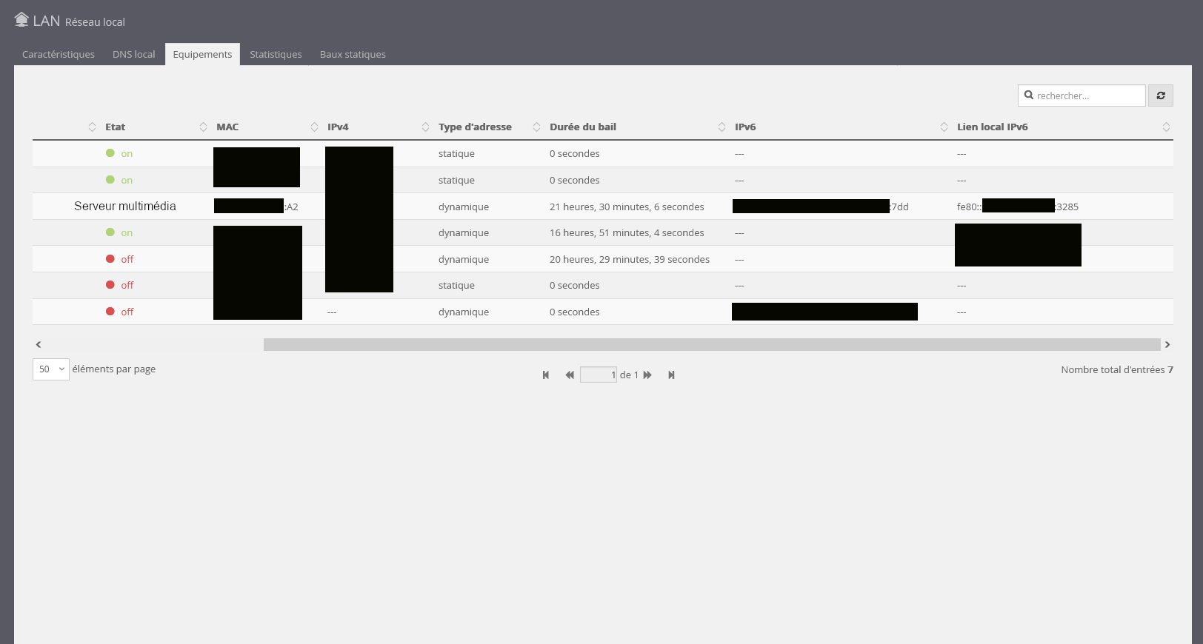1203x644 pixels.
Task: Go to first page of results
Action: pyautogui.click(x=546, y=375)
